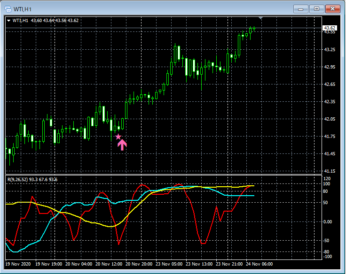The width and height of the screenshot is (346, 274).
Task: Click the pink star signal marker
Action: pyautogui.click(x=118, y=137)
